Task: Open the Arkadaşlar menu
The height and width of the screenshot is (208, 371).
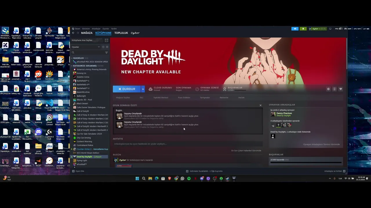Action: click(x=96, y=29)
